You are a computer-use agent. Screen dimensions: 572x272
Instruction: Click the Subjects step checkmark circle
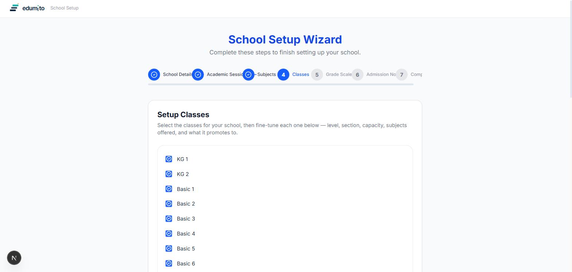pos(248,74)
